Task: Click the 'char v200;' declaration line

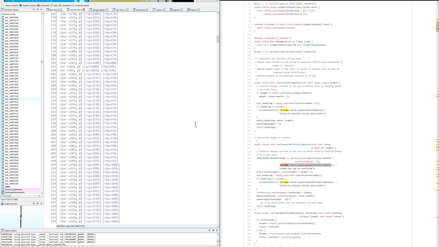Action: click(x=89, y=127)
